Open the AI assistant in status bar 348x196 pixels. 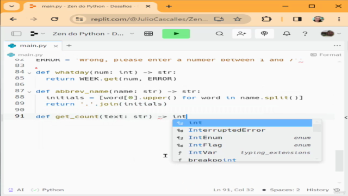tap(16, 190)
